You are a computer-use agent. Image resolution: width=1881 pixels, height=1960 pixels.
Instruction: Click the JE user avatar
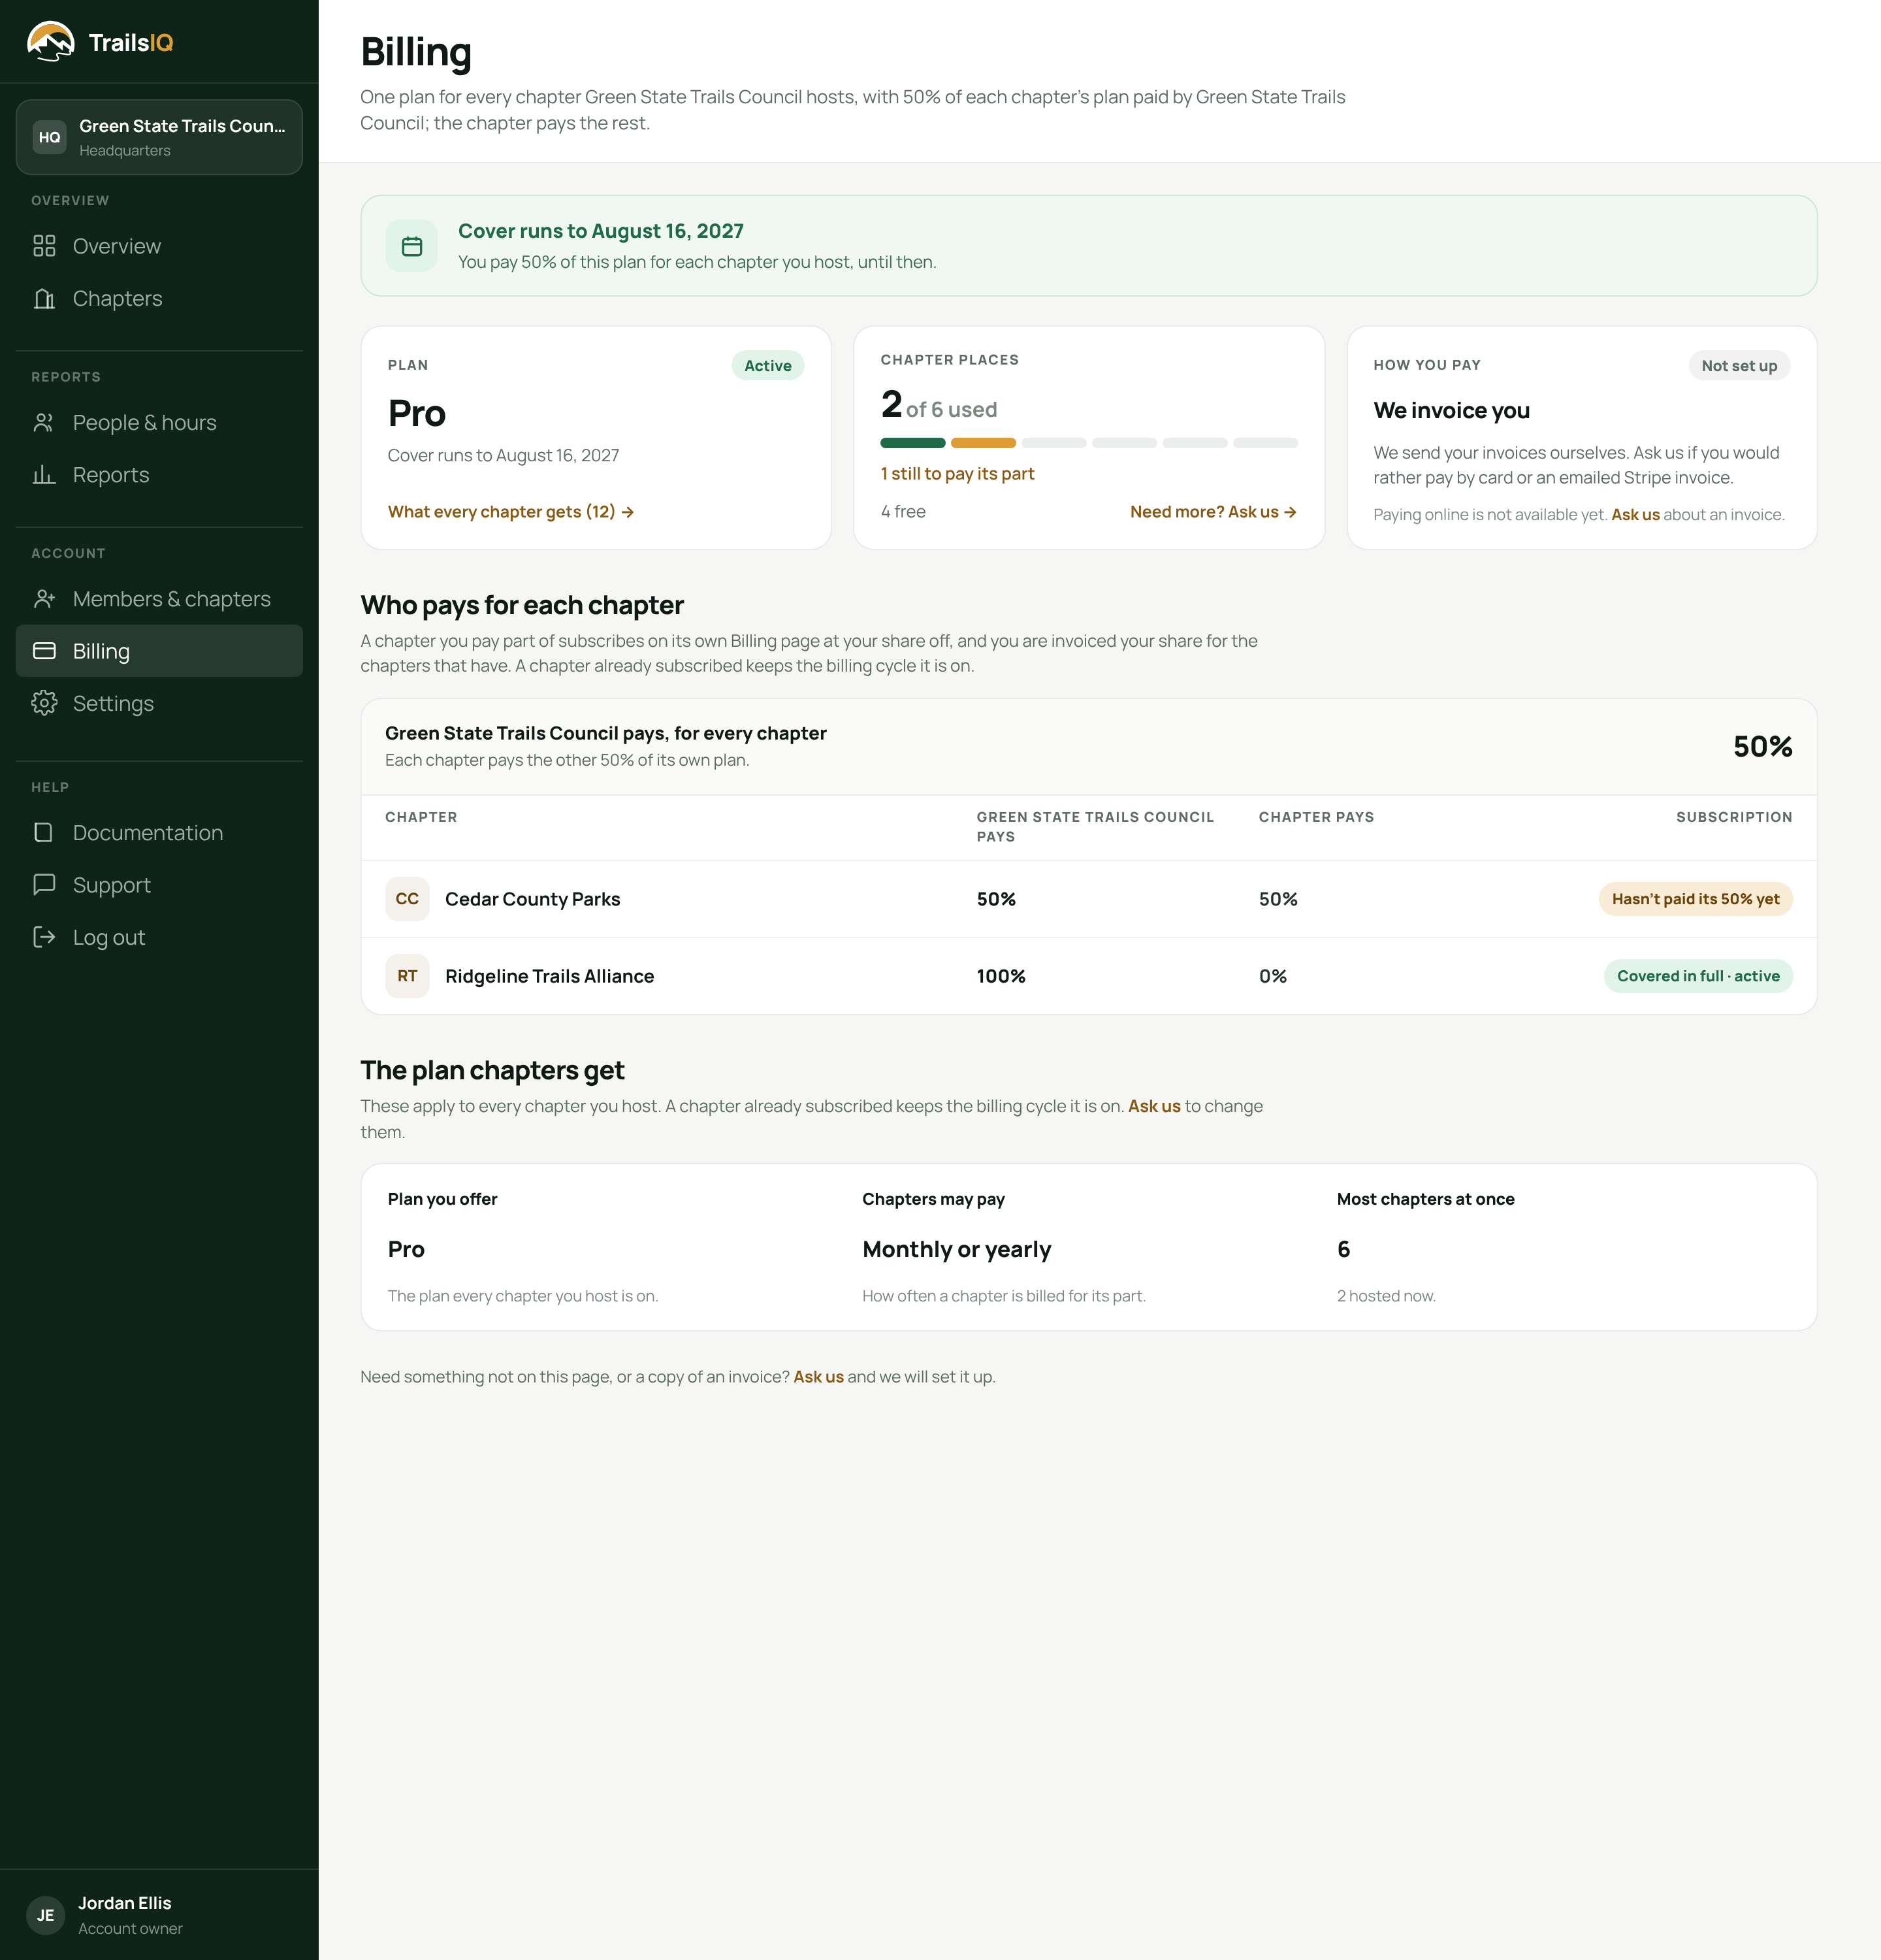(x=46, y=1915)
